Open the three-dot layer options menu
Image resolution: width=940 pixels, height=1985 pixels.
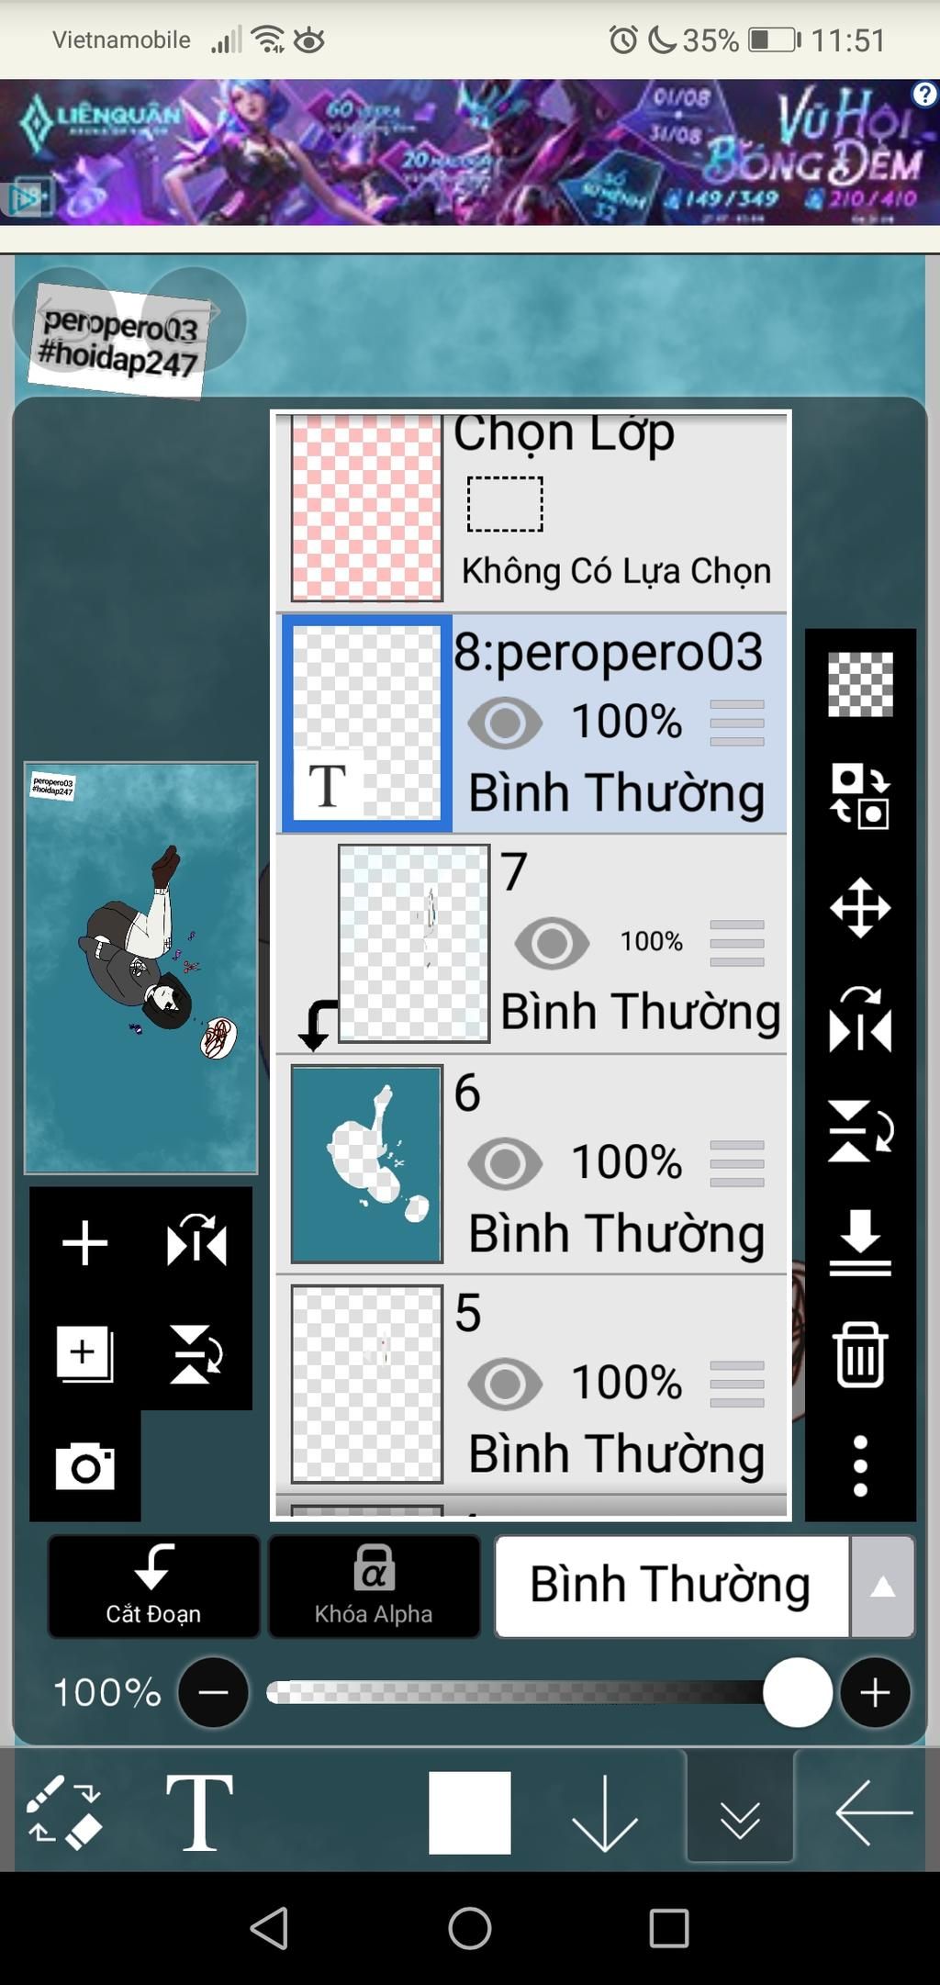[860, 1466]
